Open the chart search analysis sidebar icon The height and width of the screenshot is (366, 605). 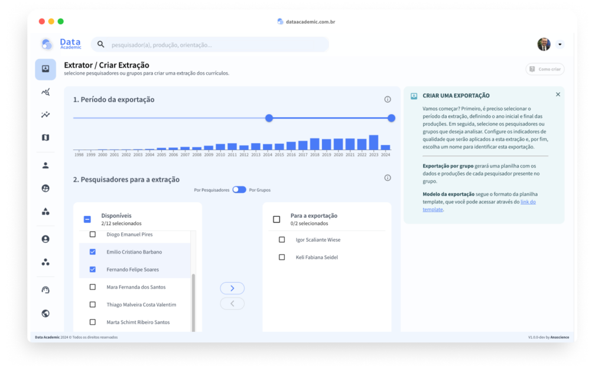pyautogui.click(x=45, y=92)
